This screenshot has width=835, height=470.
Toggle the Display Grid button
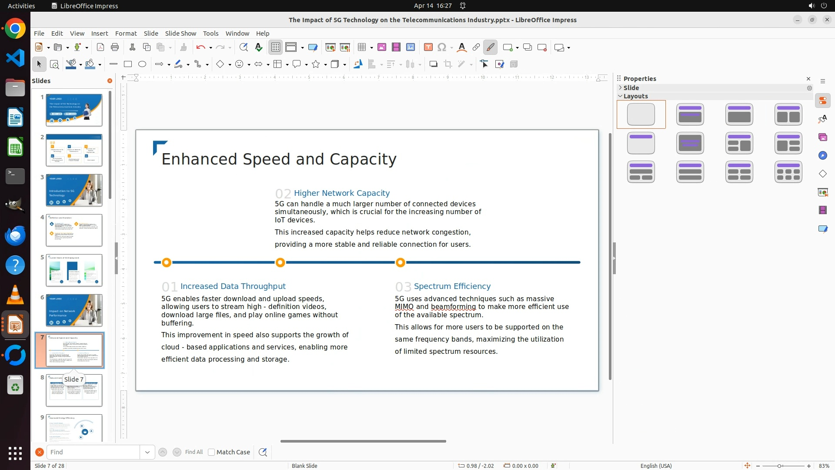[276, 47]
